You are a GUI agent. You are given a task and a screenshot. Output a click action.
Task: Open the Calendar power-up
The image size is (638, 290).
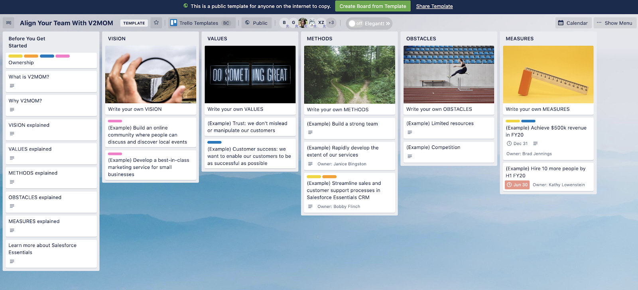tap(573, 23)
